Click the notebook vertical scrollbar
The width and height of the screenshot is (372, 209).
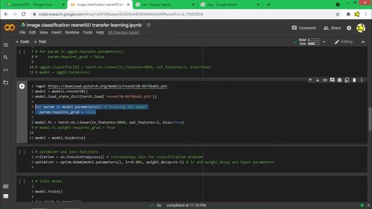click(370, 118)
